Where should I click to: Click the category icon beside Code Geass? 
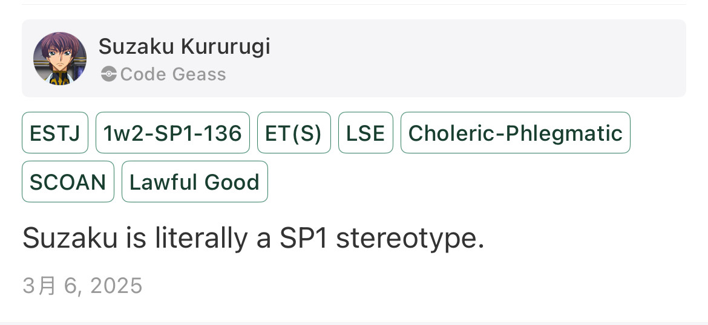tap(109, 74)
